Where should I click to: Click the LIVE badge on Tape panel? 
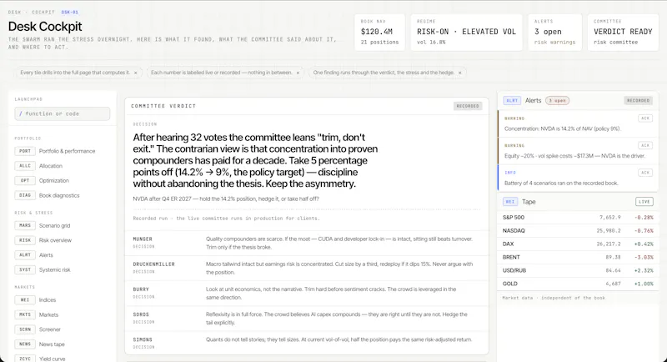pos(644,202)
